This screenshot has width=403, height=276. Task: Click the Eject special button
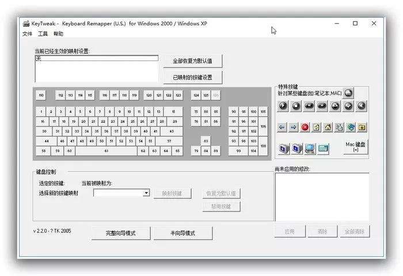(348, 93)
